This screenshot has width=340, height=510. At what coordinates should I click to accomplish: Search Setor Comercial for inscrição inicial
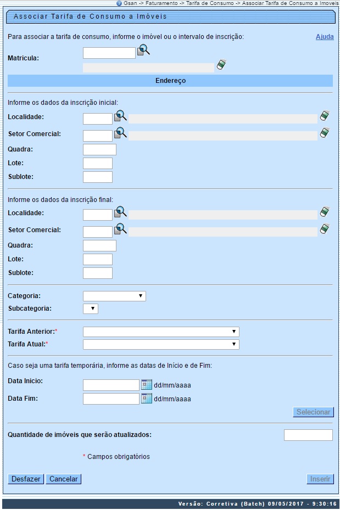coord(120,133)
